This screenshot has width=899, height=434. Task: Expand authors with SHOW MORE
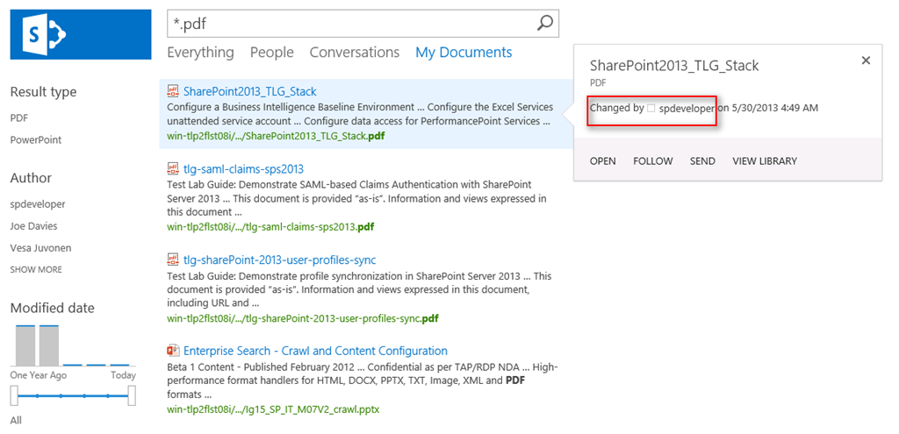coord(36,270)
